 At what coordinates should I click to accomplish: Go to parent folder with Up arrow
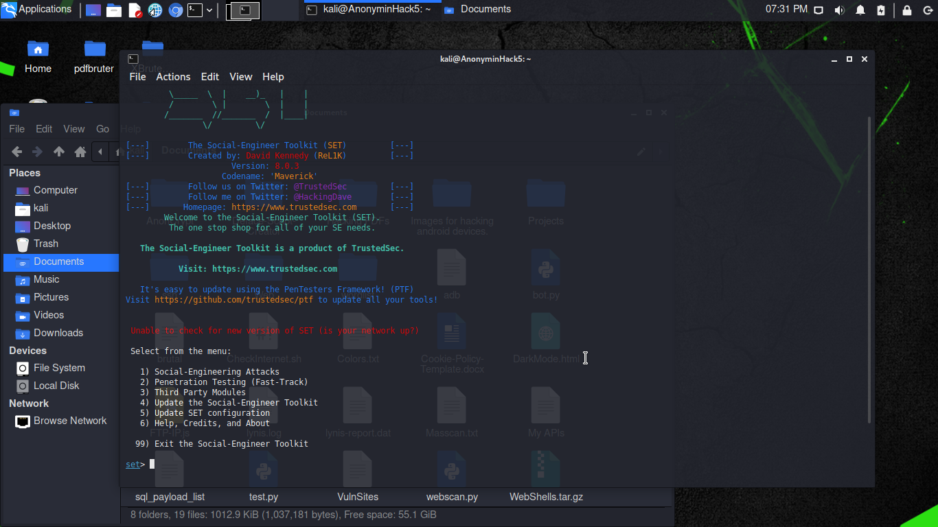coord(59,152)
